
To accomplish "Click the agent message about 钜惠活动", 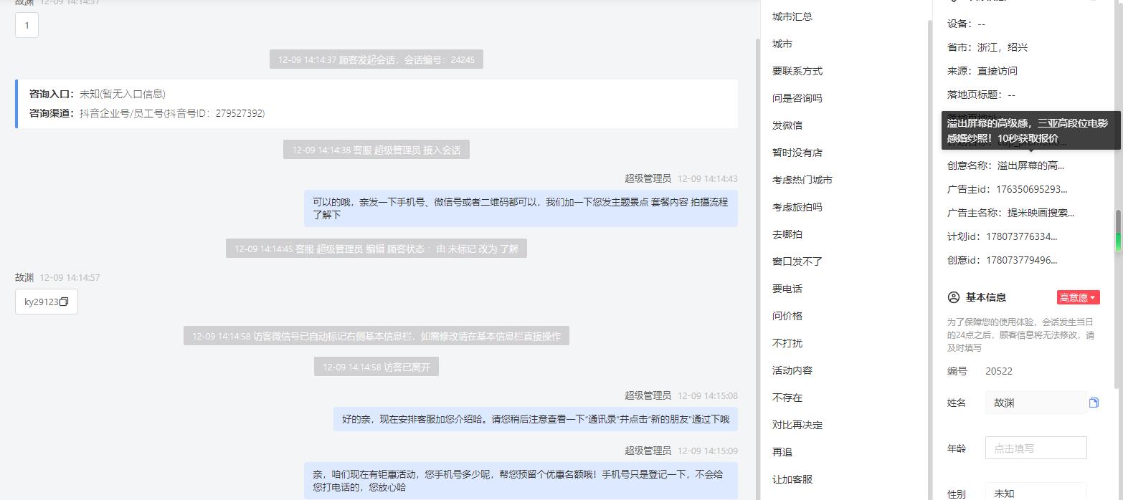I will (521, 481).
